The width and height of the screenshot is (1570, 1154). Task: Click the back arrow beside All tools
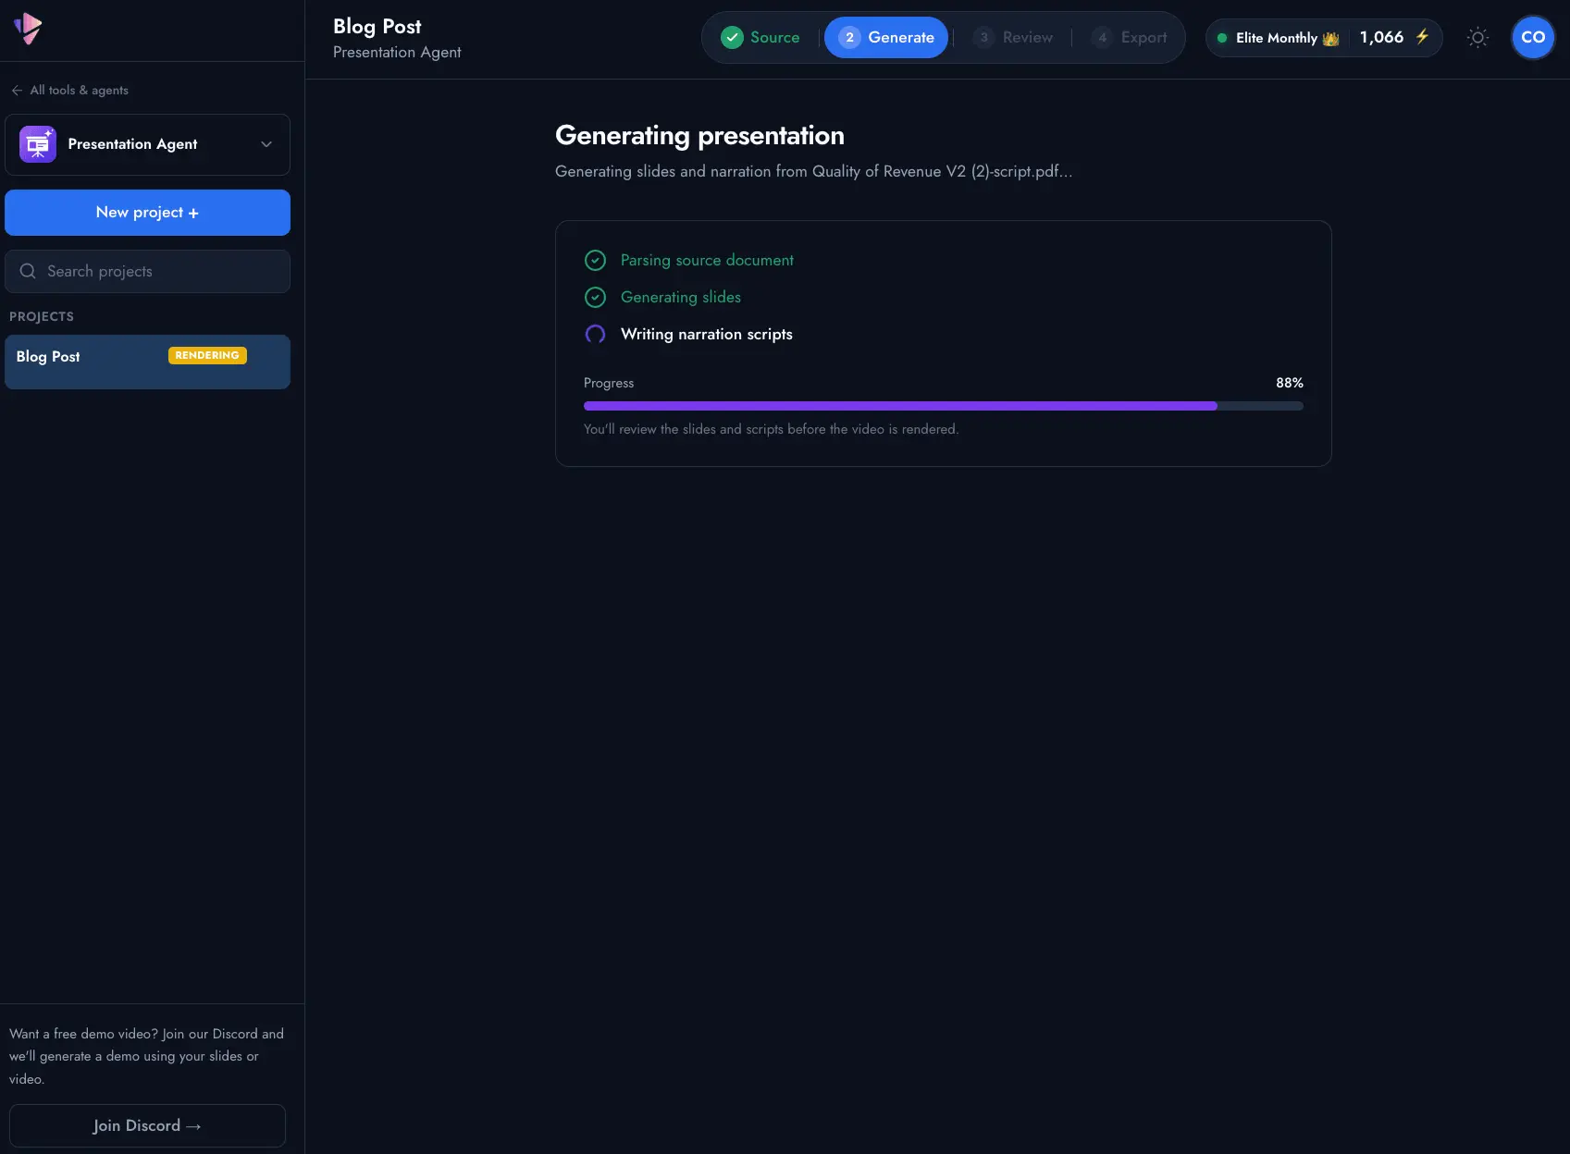coord(17,90)
